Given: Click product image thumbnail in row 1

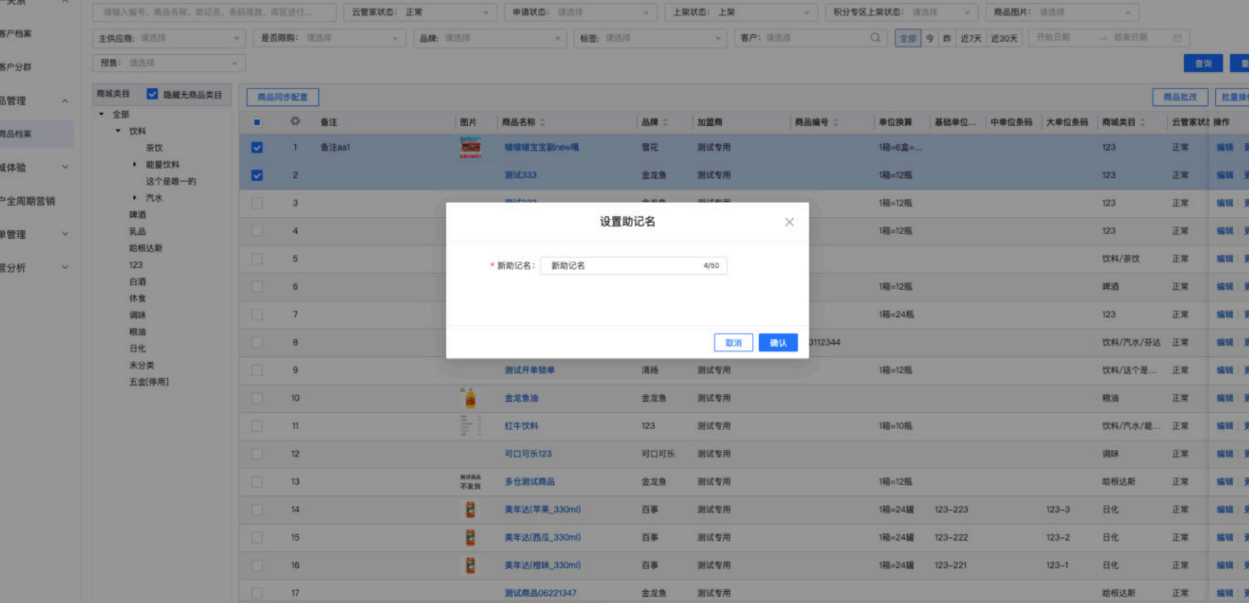Looking at the screenshot, I should [470, 148].
